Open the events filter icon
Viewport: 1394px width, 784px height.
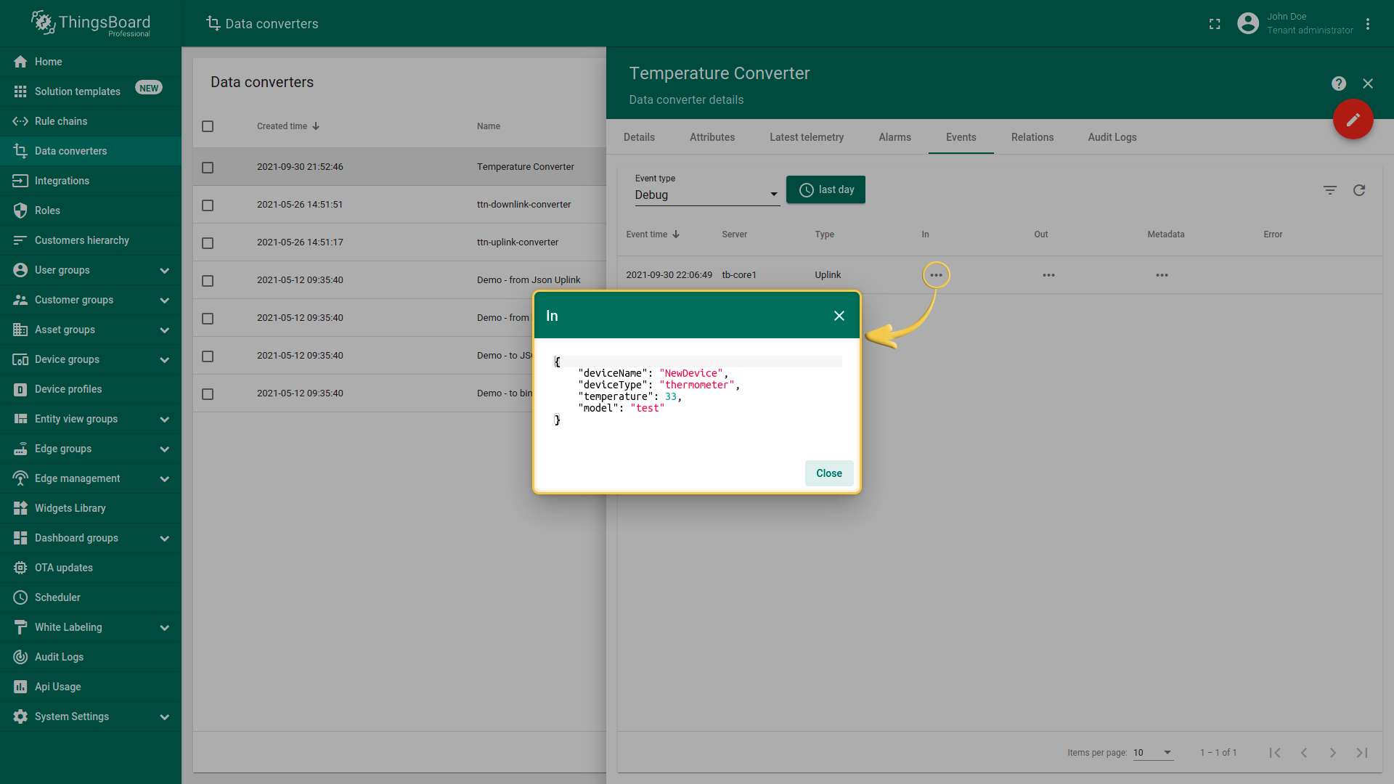click(1329, 190)
